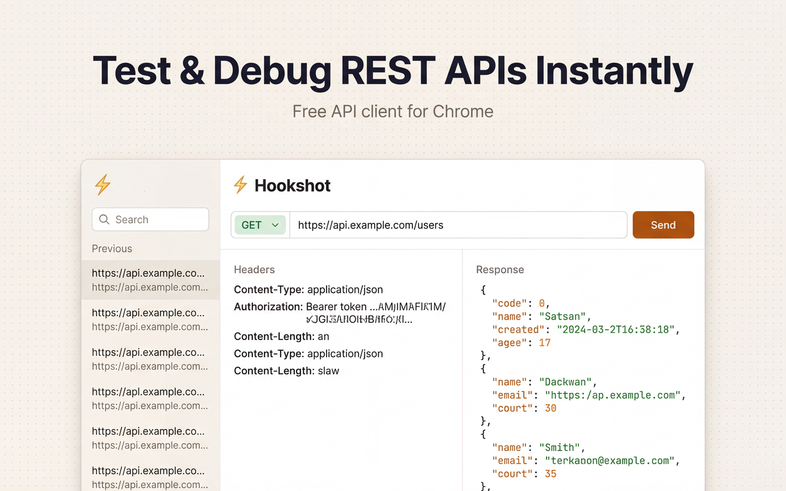Select the first previous request entry
Image resolution: width=786 pixels, height=491 pixels.
click(150, 280)
